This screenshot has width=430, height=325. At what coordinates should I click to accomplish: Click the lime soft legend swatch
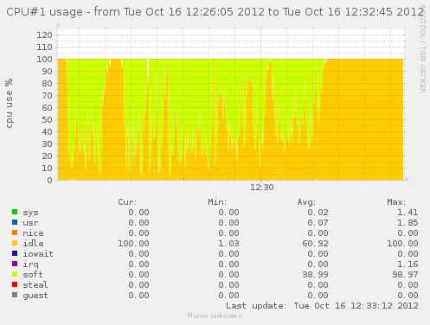pos(15,274)
